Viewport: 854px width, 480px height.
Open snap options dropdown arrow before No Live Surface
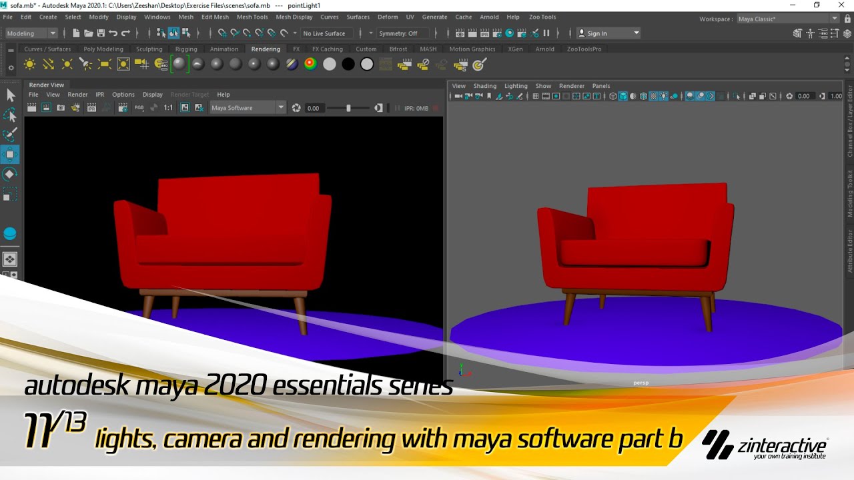[x=295, y=33]
